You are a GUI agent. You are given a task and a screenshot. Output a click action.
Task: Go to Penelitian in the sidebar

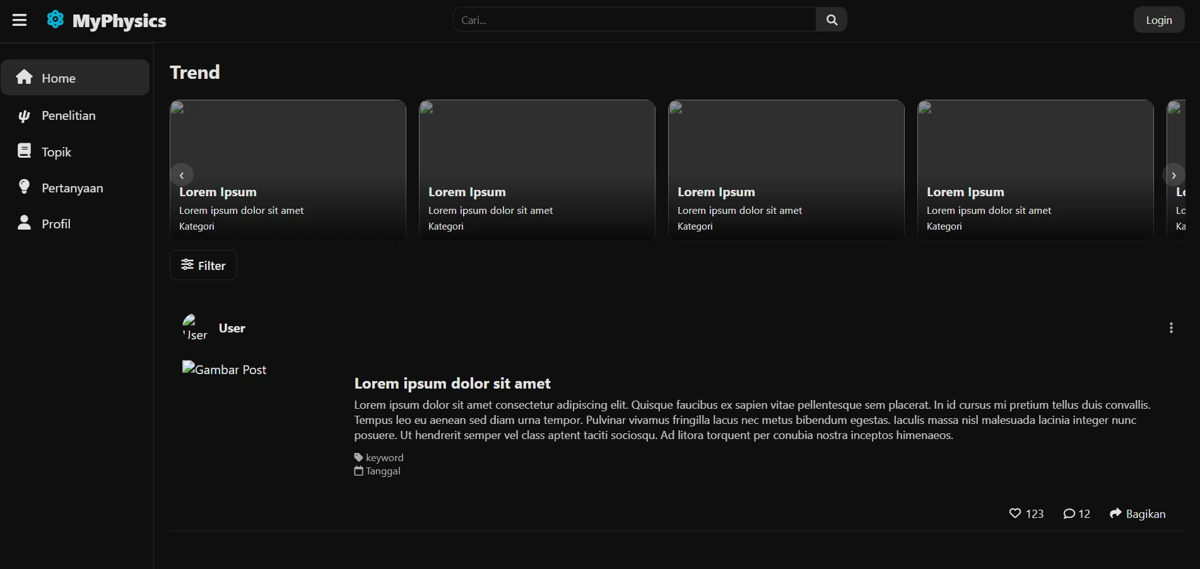click(x=68, y=115)
